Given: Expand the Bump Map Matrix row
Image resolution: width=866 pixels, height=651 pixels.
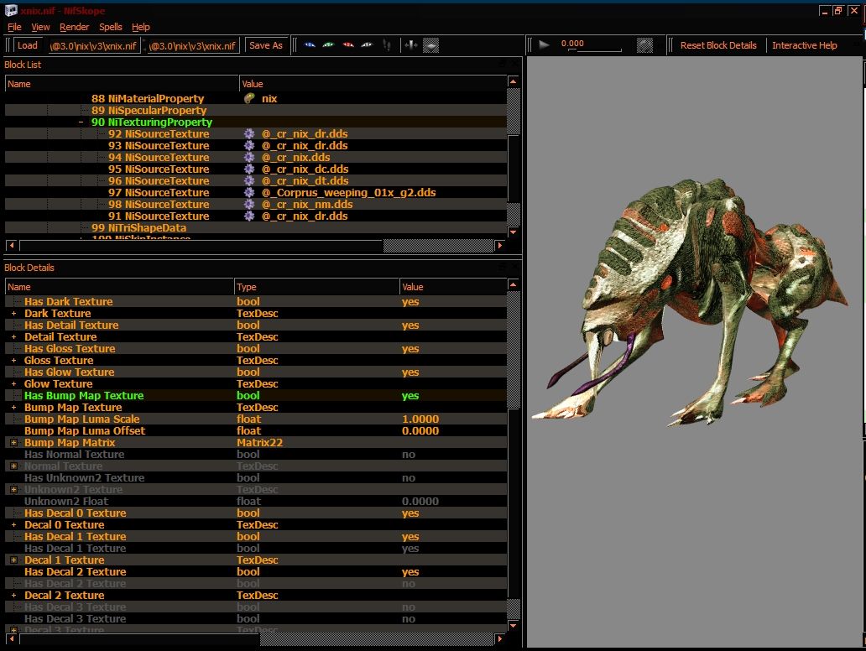Looking at the screenshot, I should click(x=13, y=442).
